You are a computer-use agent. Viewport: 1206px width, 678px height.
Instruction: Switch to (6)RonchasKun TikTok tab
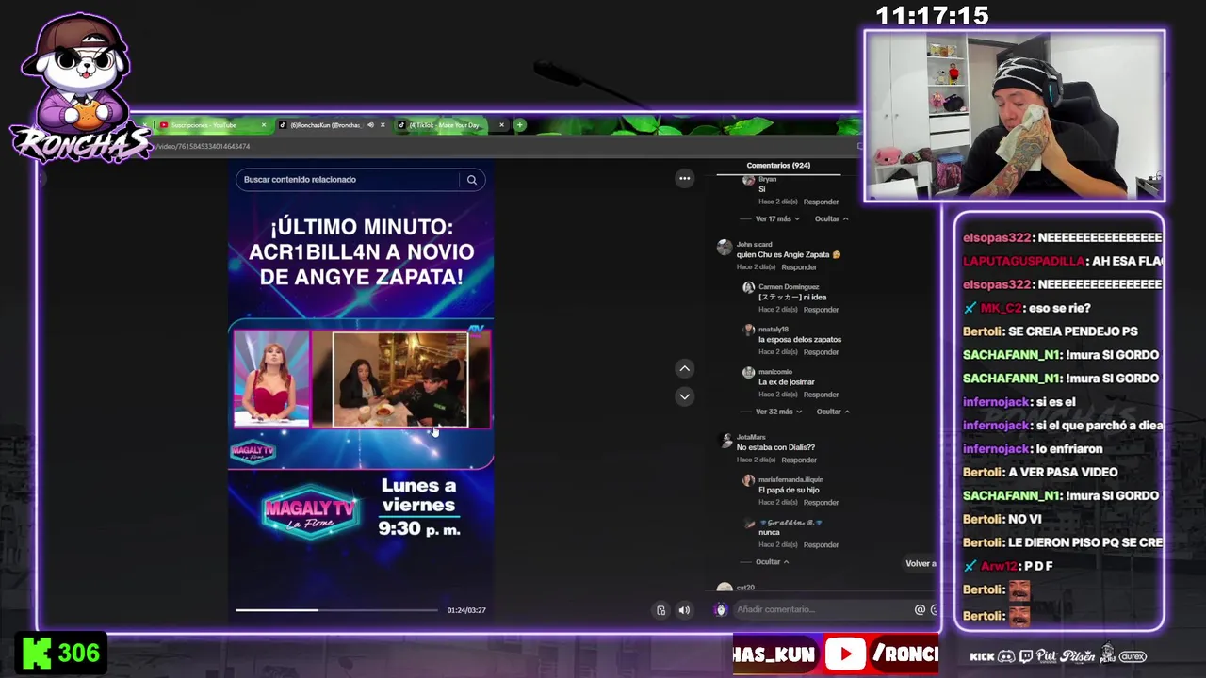tap(324, 125)
